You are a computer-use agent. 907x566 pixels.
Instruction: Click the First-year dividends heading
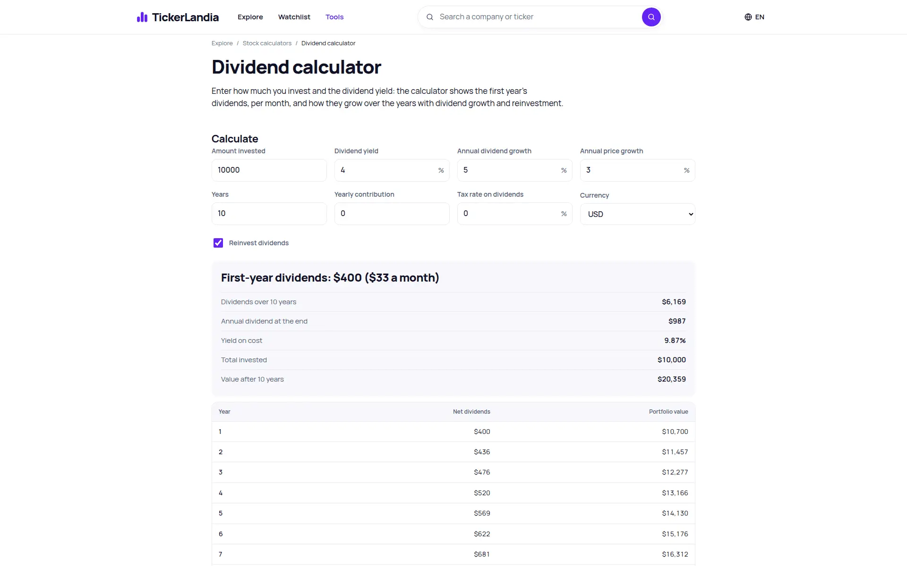(x=330, y=278)
